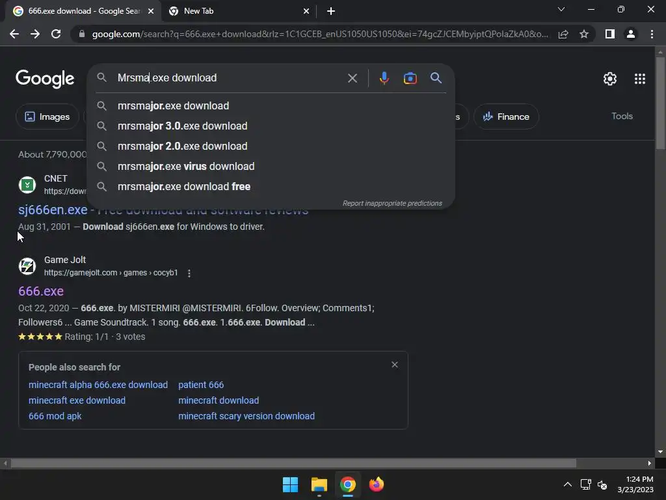
Task: Open the Windows Start menu
Action: click(x=291, y=484)
